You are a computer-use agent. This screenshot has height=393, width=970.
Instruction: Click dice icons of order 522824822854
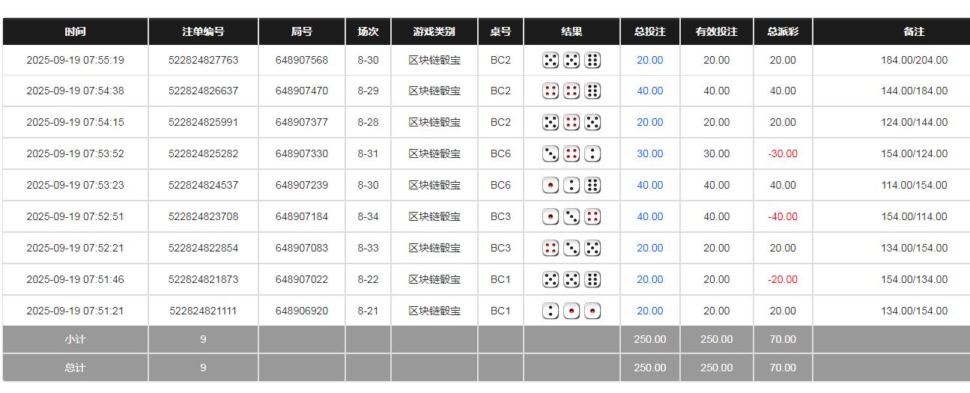[572, 249]
